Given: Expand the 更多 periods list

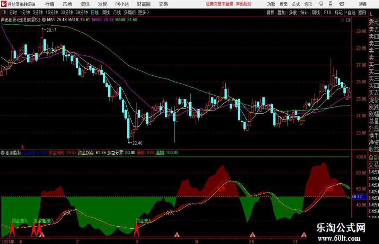Looking at the screenshot, I should click(144, 12).
